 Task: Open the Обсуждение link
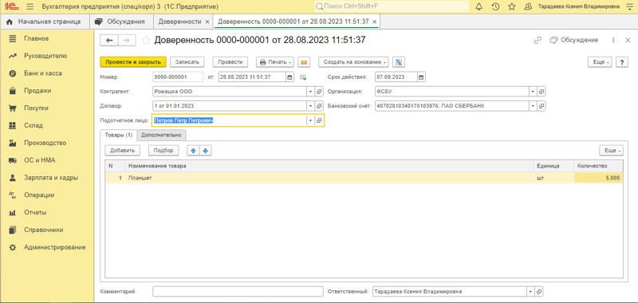574,40
